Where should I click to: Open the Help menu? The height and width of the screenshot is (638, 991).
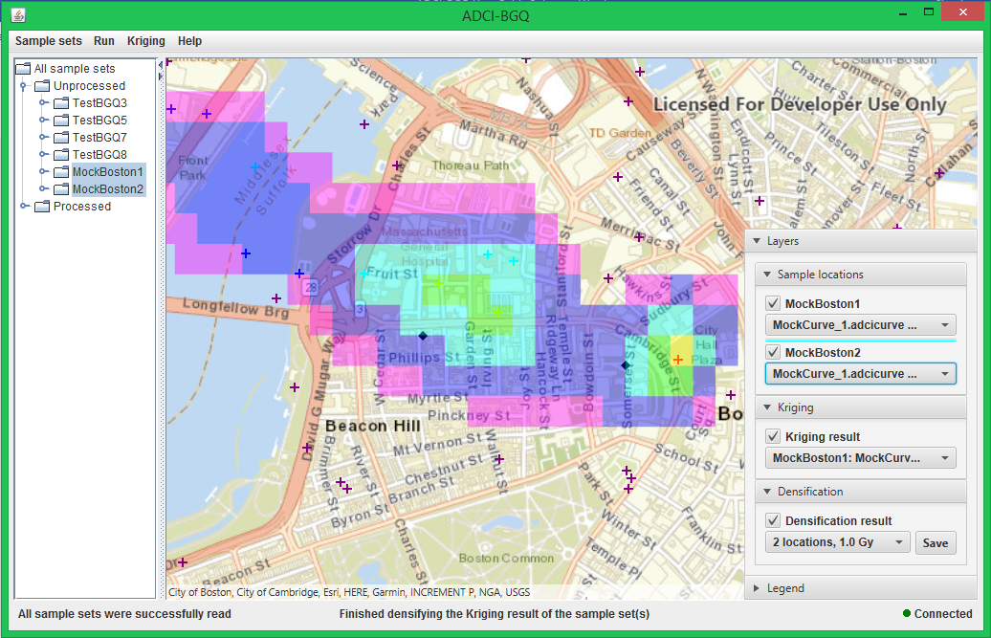pos(189,41)
